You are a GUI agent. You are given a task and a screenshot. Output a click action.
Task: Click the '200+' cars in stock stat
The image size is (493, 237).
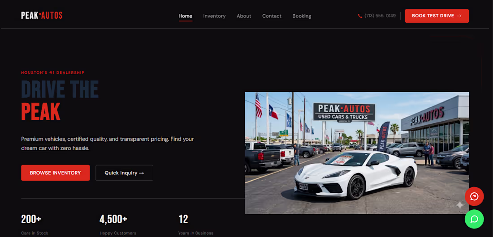coord(31,219)
